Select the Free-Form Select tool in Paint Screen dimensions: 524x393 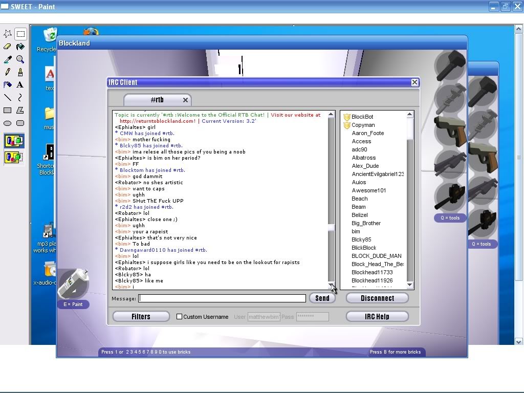point(7,34)
